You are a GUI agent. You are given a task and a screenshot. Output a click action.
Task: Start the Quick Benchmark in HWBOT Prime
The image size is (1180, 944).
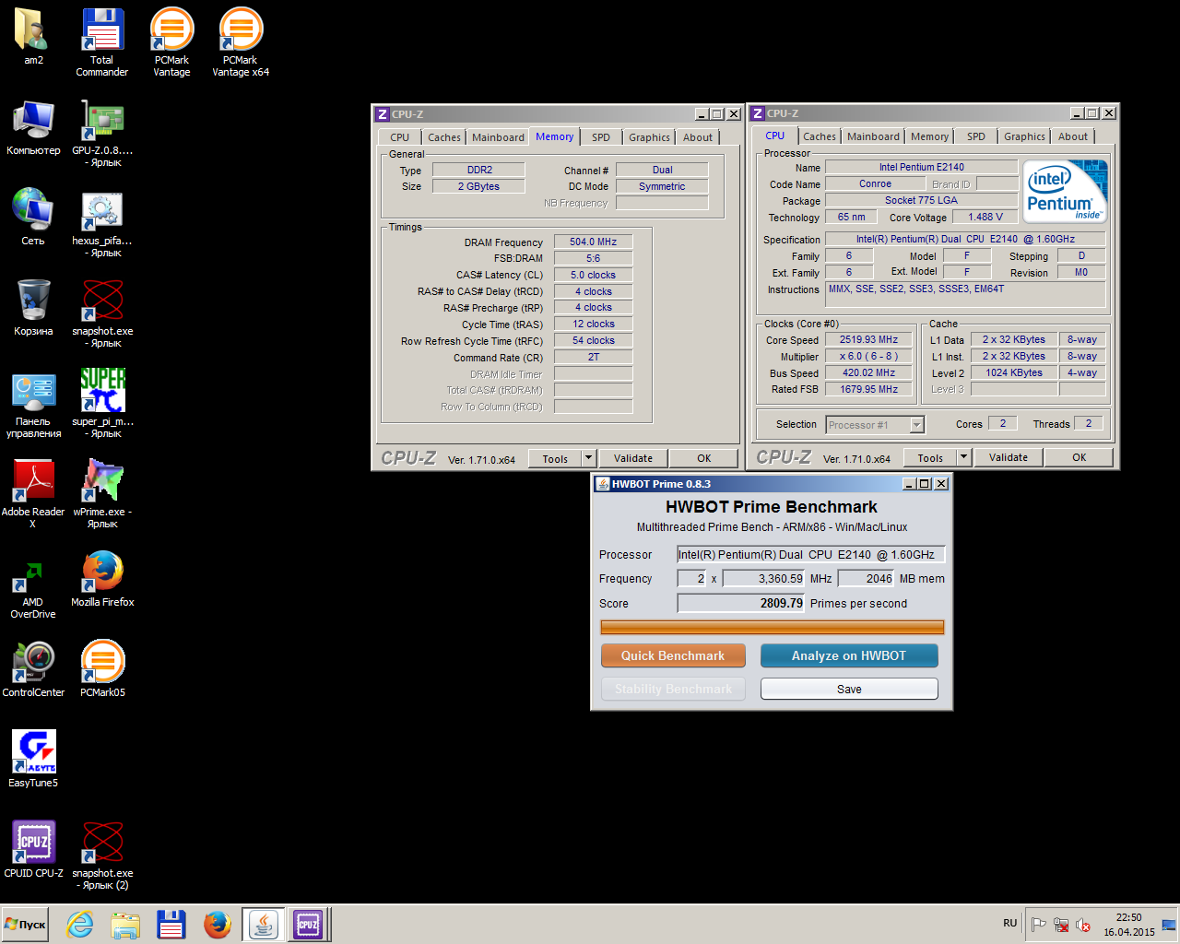[673, 655]
